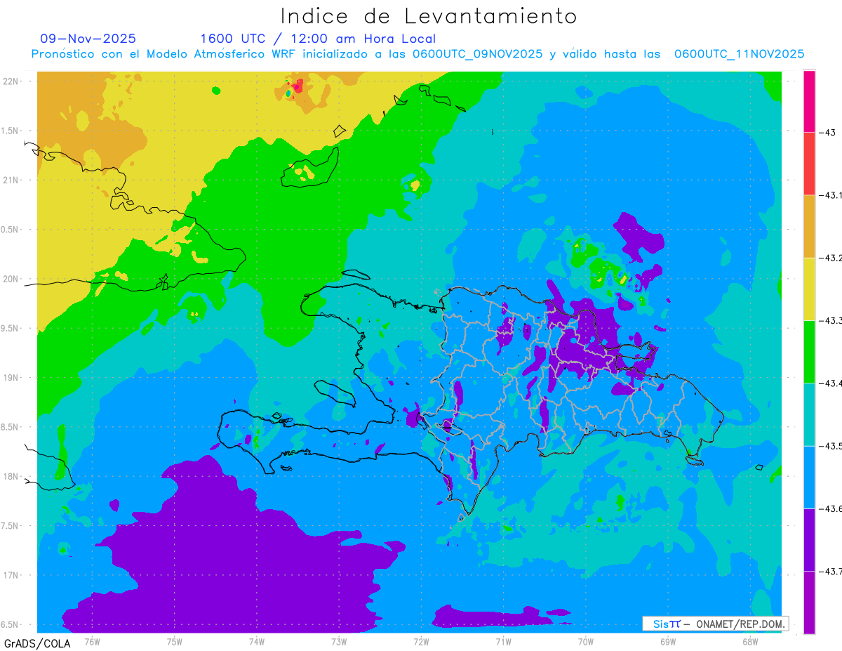The image size is (842, 651).
Task: Click the legend value '-43.5'
Action: [831, 446]
